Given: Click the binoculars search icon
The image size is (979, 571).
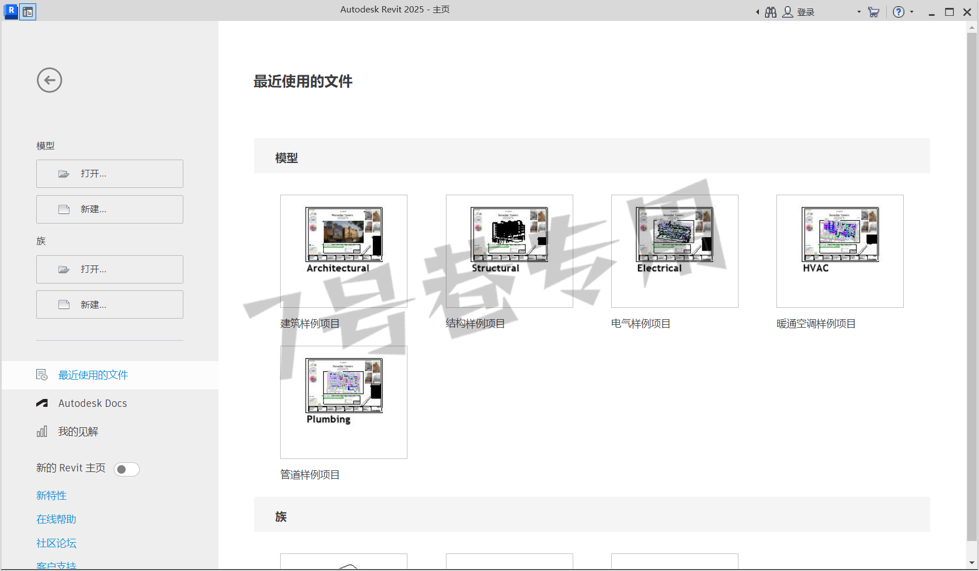Looking at the screenshot, I should [771, 12].
